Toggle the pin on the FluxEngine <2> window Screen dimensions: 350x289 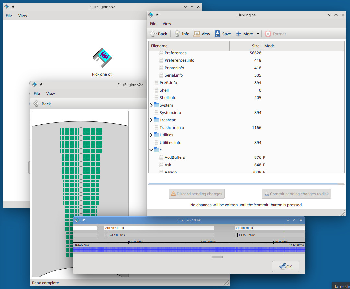(41, 84)
